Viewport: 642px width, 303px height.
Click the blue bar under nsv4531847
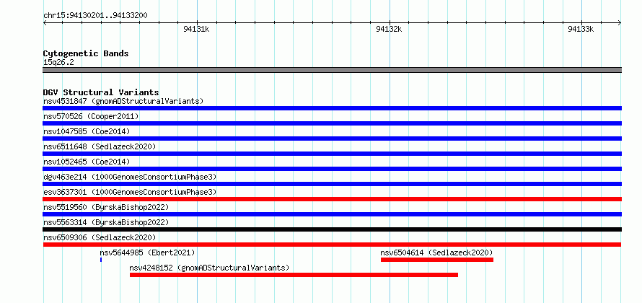(332, 108)
